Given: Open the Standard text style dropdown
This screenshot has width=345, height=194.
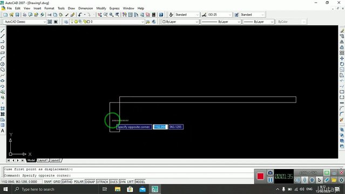Looking at the screenshot, I should pos(187,15).
